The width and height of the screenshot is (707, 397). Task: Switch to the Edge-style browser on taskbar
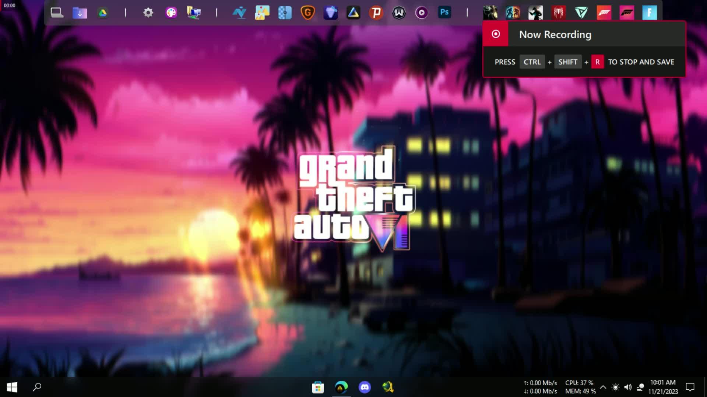tap(341, 387)
